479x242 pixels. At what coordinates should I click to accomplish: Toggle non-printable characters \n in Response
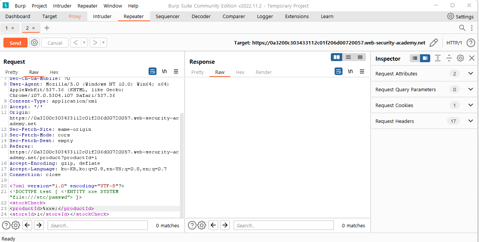point(350,71)
